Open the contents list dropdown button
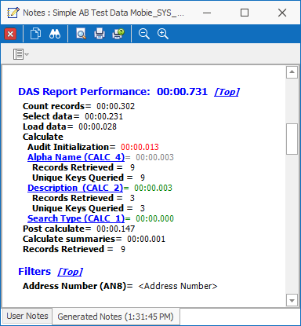This screenshot has width=301, height=326. pos(21,54)
